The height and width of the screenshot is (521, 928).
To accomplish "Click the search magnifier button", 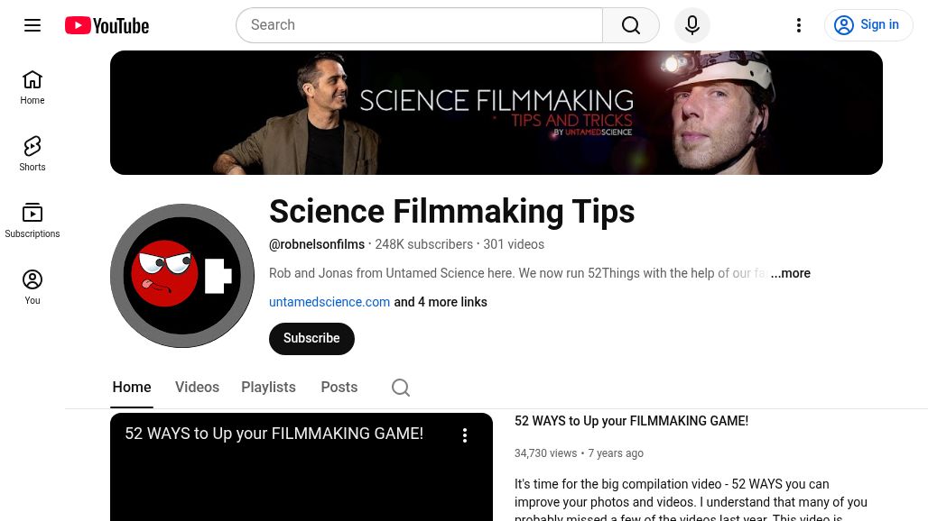I will (631, 25).
